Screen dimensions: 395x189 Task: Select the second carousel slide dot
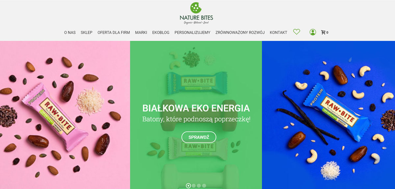pos(194,186)
